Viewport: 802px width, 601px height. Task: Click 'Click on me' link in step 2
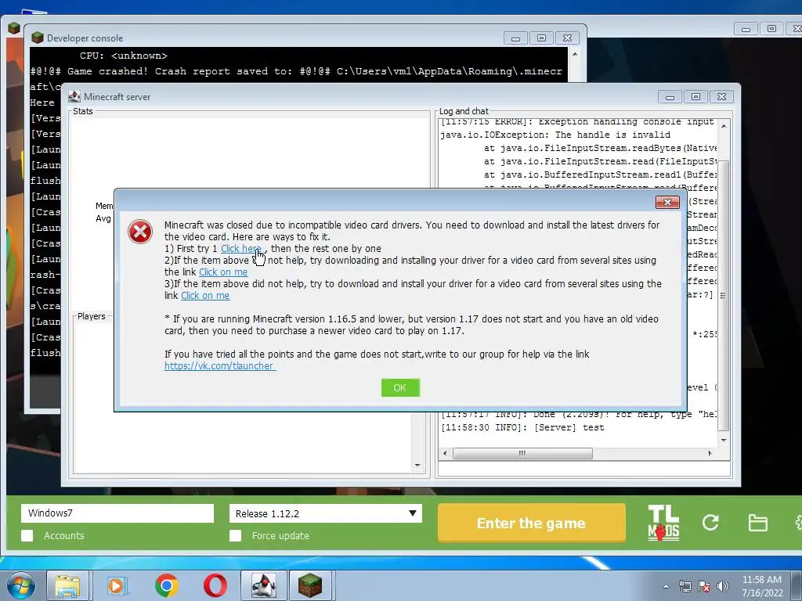click(223, 272)
